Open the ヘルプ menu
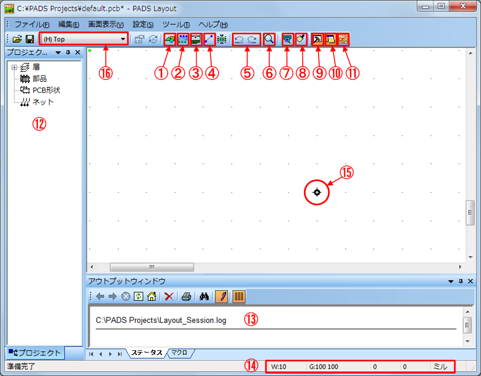Screen dimensions: 481x376 (213, 25)
